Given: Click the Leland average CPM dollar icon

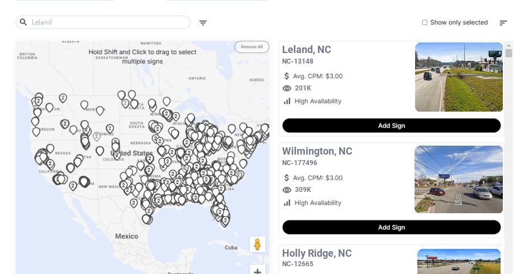Looking at the screenshot, I should point(287,76).
